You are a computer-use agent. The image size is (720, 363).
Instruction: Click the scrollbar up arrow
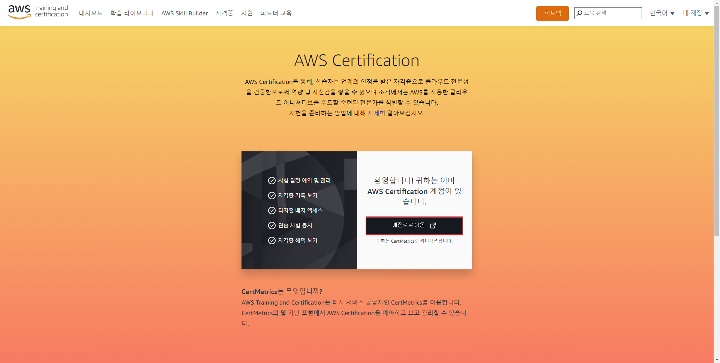point(717,3)
